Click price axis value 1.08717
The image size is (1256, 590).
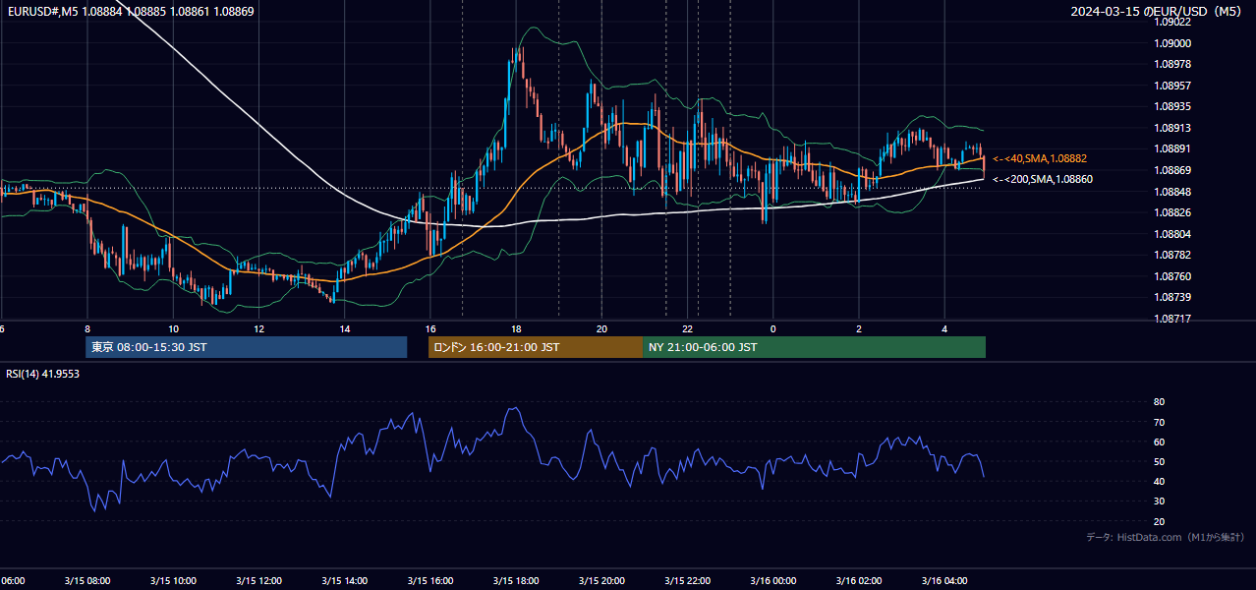pyautogui.click(x=1172, y=319)
